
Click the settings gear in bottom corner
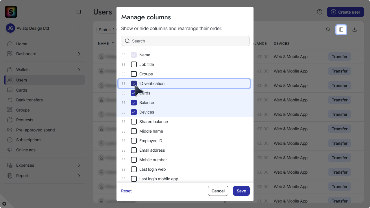[4, 204]
